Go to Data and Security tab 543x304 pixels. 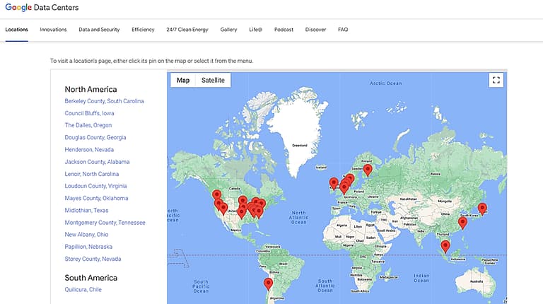pos(99,30)
